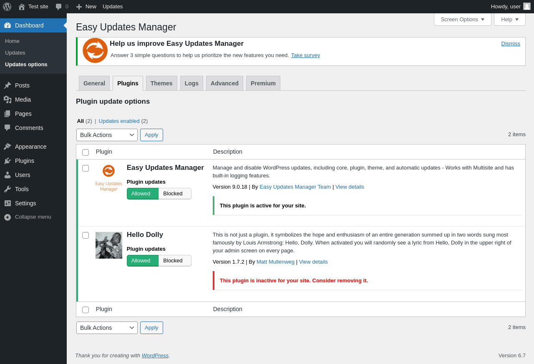Click the Appearance paintbrush icon
This screenshot has width=534, height=364.
[8, 147]
